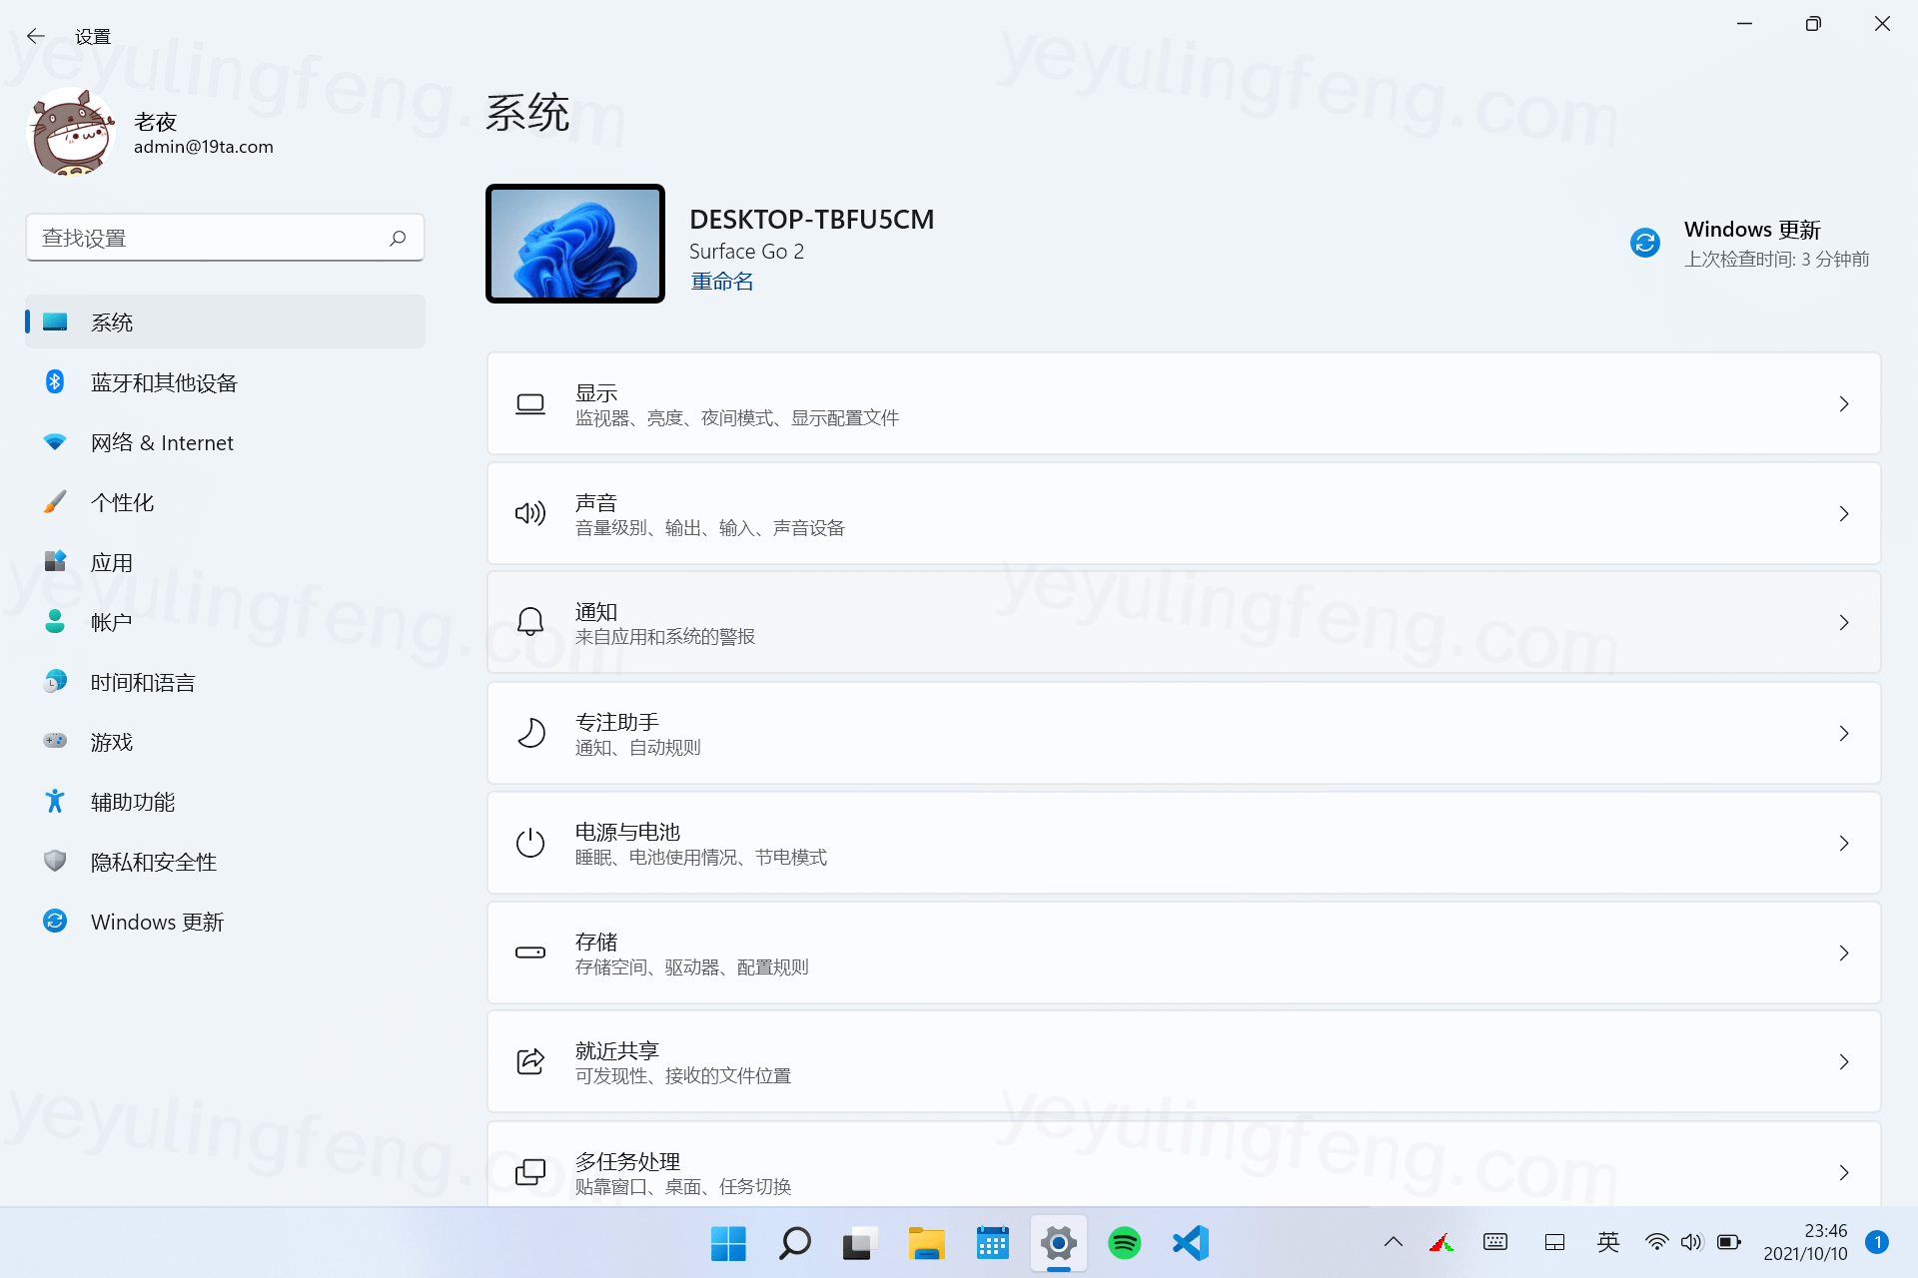This screenshot has width=1918, height=1278.
Task: Click the Bluetooth icon in sidebar
Action: 55,382
